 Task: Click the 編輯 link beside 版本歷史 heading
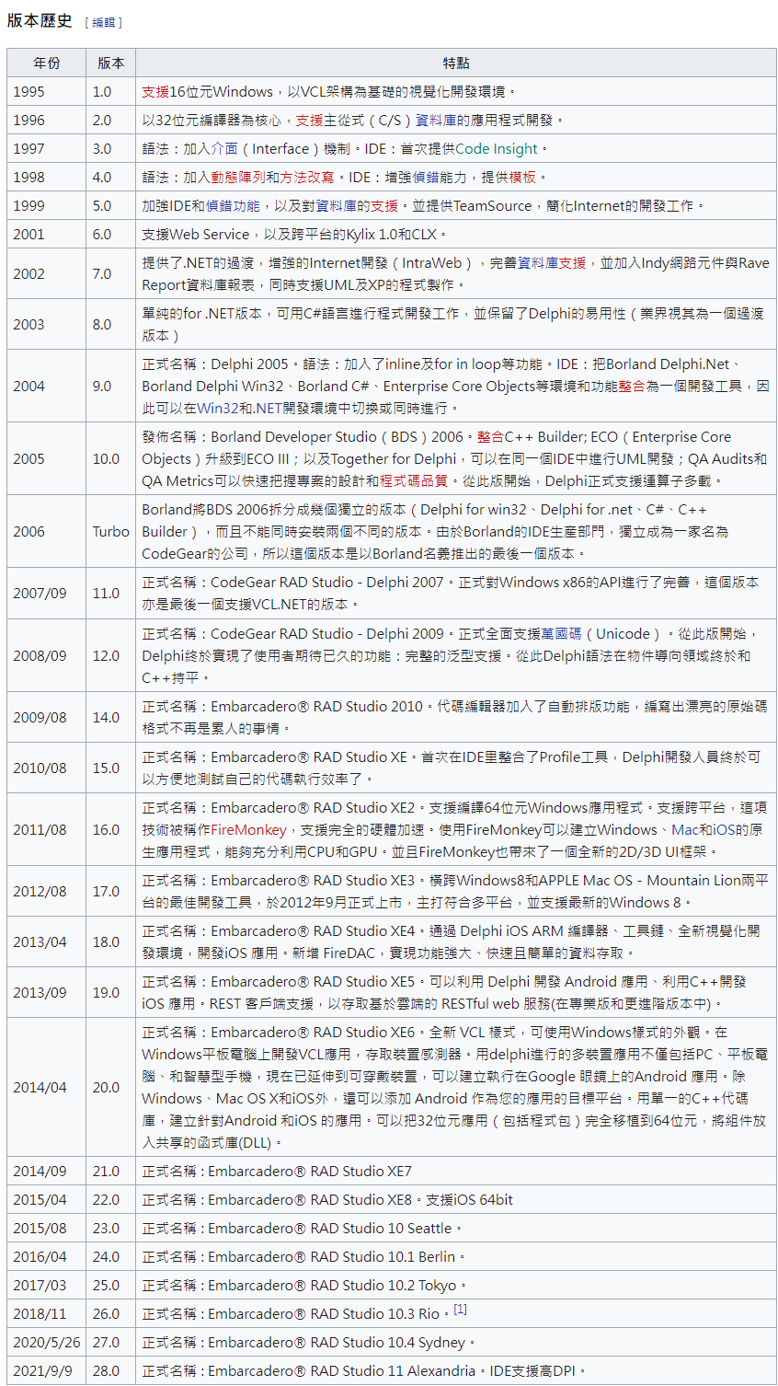[103, 22]
